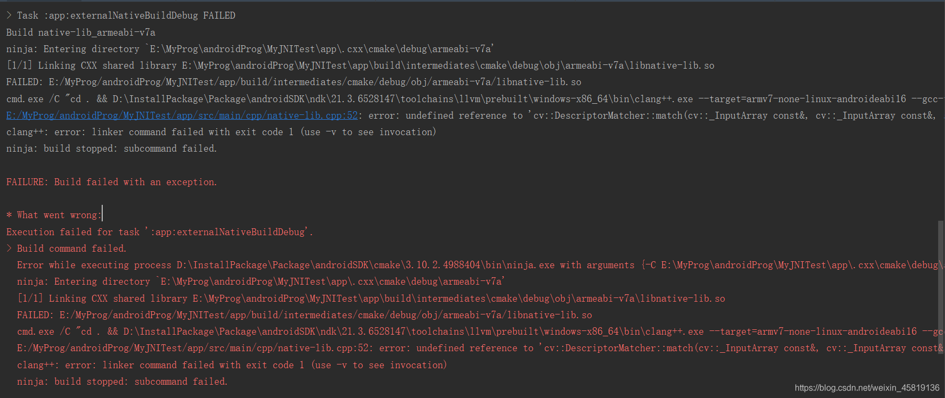Click the red 'ninja: Entering directory' line
The height and width of the screenshot is (398, 945).
tap(261, 281)
